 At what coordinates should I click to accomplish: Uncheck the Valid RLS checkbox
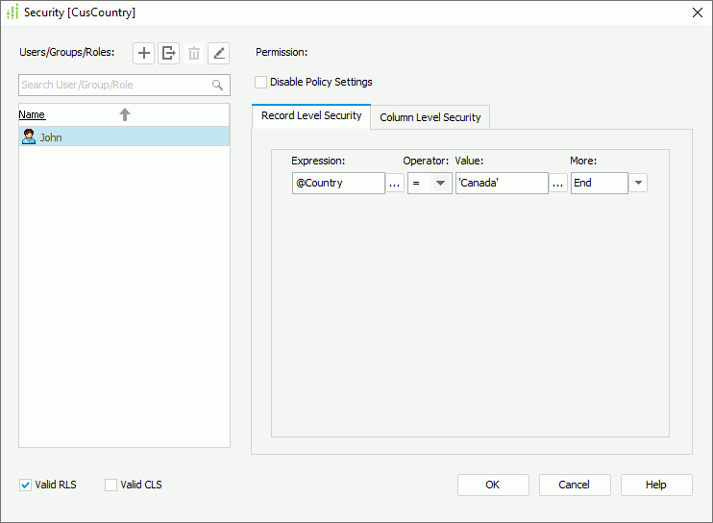tap(25, 485)
